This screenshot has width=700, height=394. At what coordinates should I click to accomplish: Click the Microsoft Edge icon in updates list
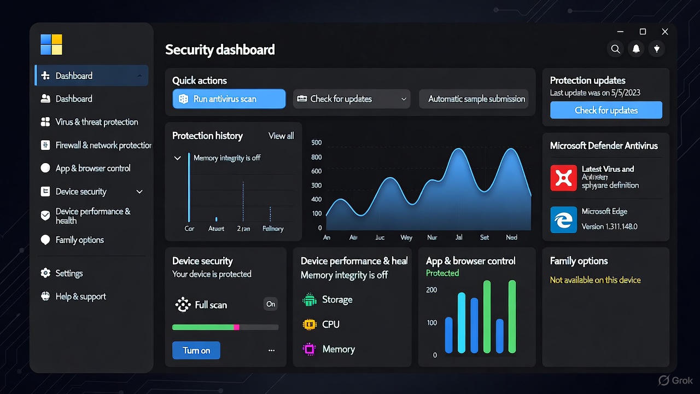coord(563,221)
